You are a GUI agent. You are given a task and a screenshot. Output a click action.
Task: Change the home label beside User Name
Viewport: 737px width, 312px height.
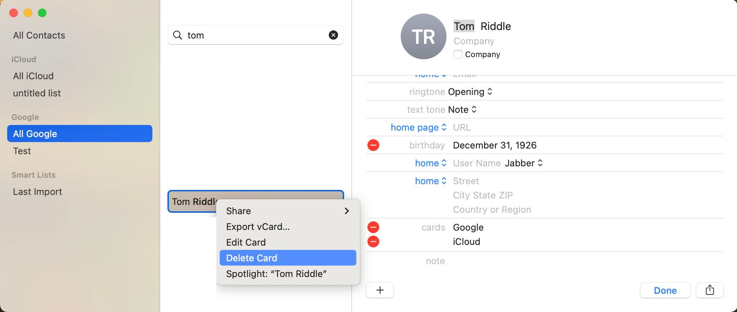click(431, 163)
